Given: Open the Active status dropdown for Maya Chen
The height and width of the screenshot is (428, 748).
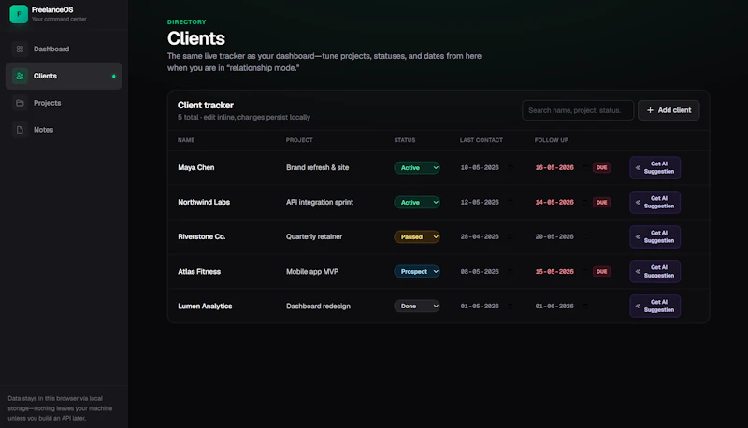Looking at the screenshot, I should pos(417,168).
